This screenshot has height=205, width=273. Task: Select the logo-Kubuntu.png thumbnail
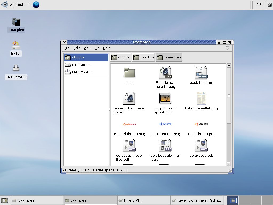(165, 124)
